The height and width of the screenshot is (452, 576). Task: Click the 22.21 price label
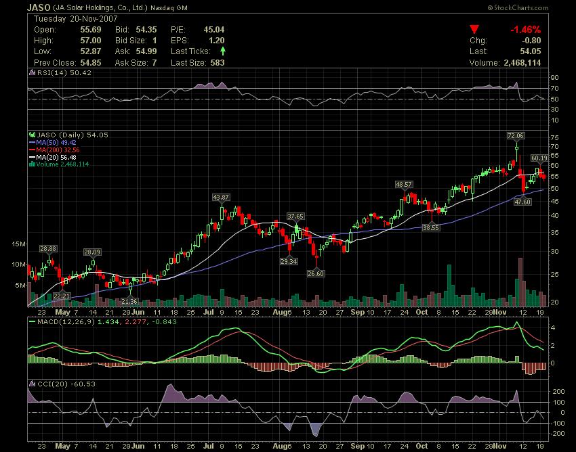(62, 296)
